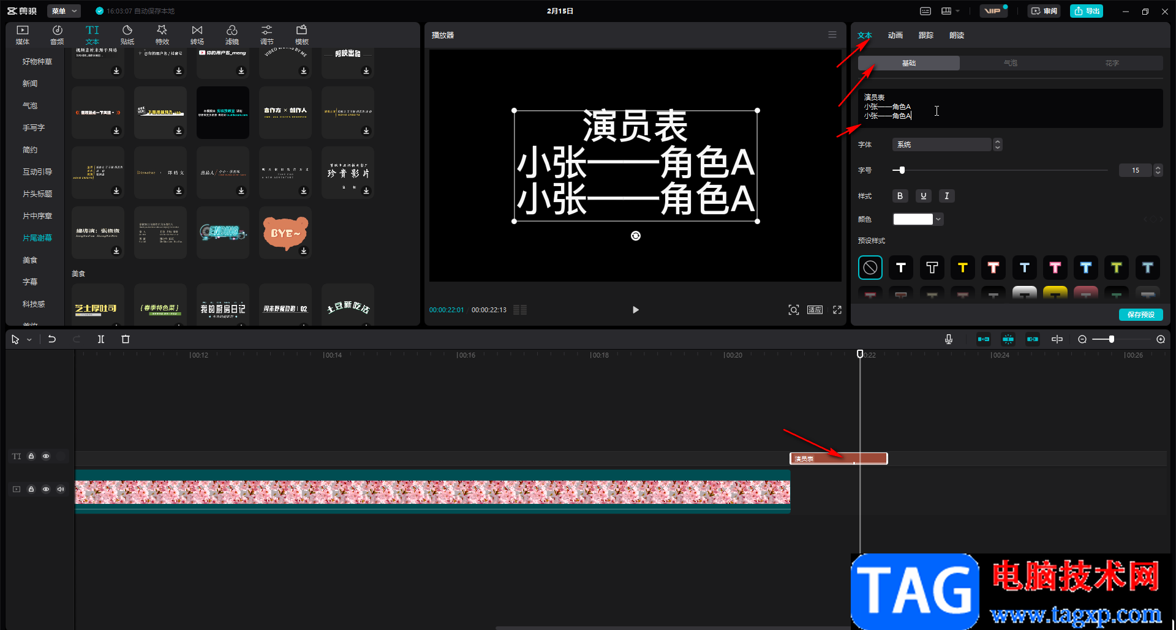
Task: Open the Stickers (贴纸) panel
Action: pyautogui.click(x=127, y=35)
